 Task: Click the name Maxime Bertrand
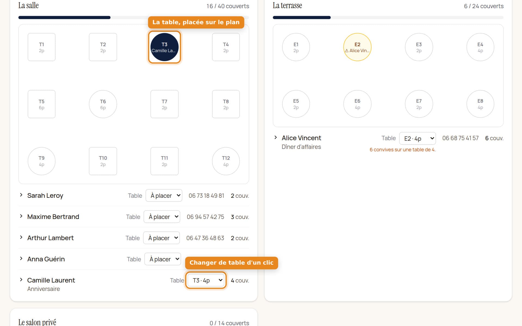[53, 217]
